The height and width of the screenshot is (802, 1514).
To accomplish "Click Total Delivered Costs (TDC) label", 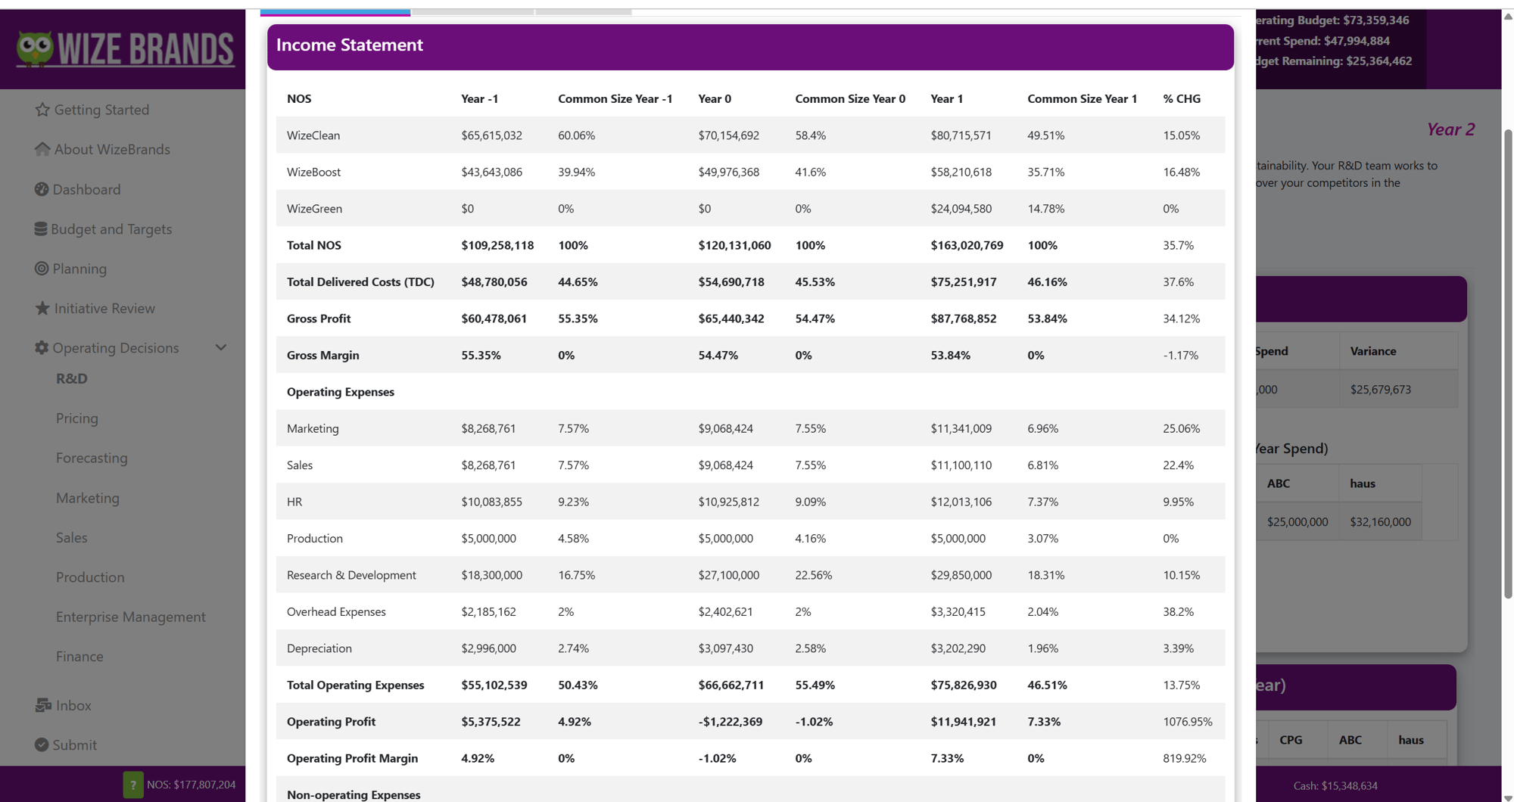I will coord(360,281).
